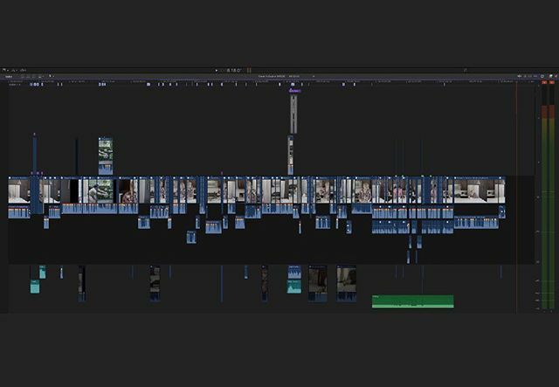Select the purple title clip above the timeline

pyautogui.click(x=294, y=91)
